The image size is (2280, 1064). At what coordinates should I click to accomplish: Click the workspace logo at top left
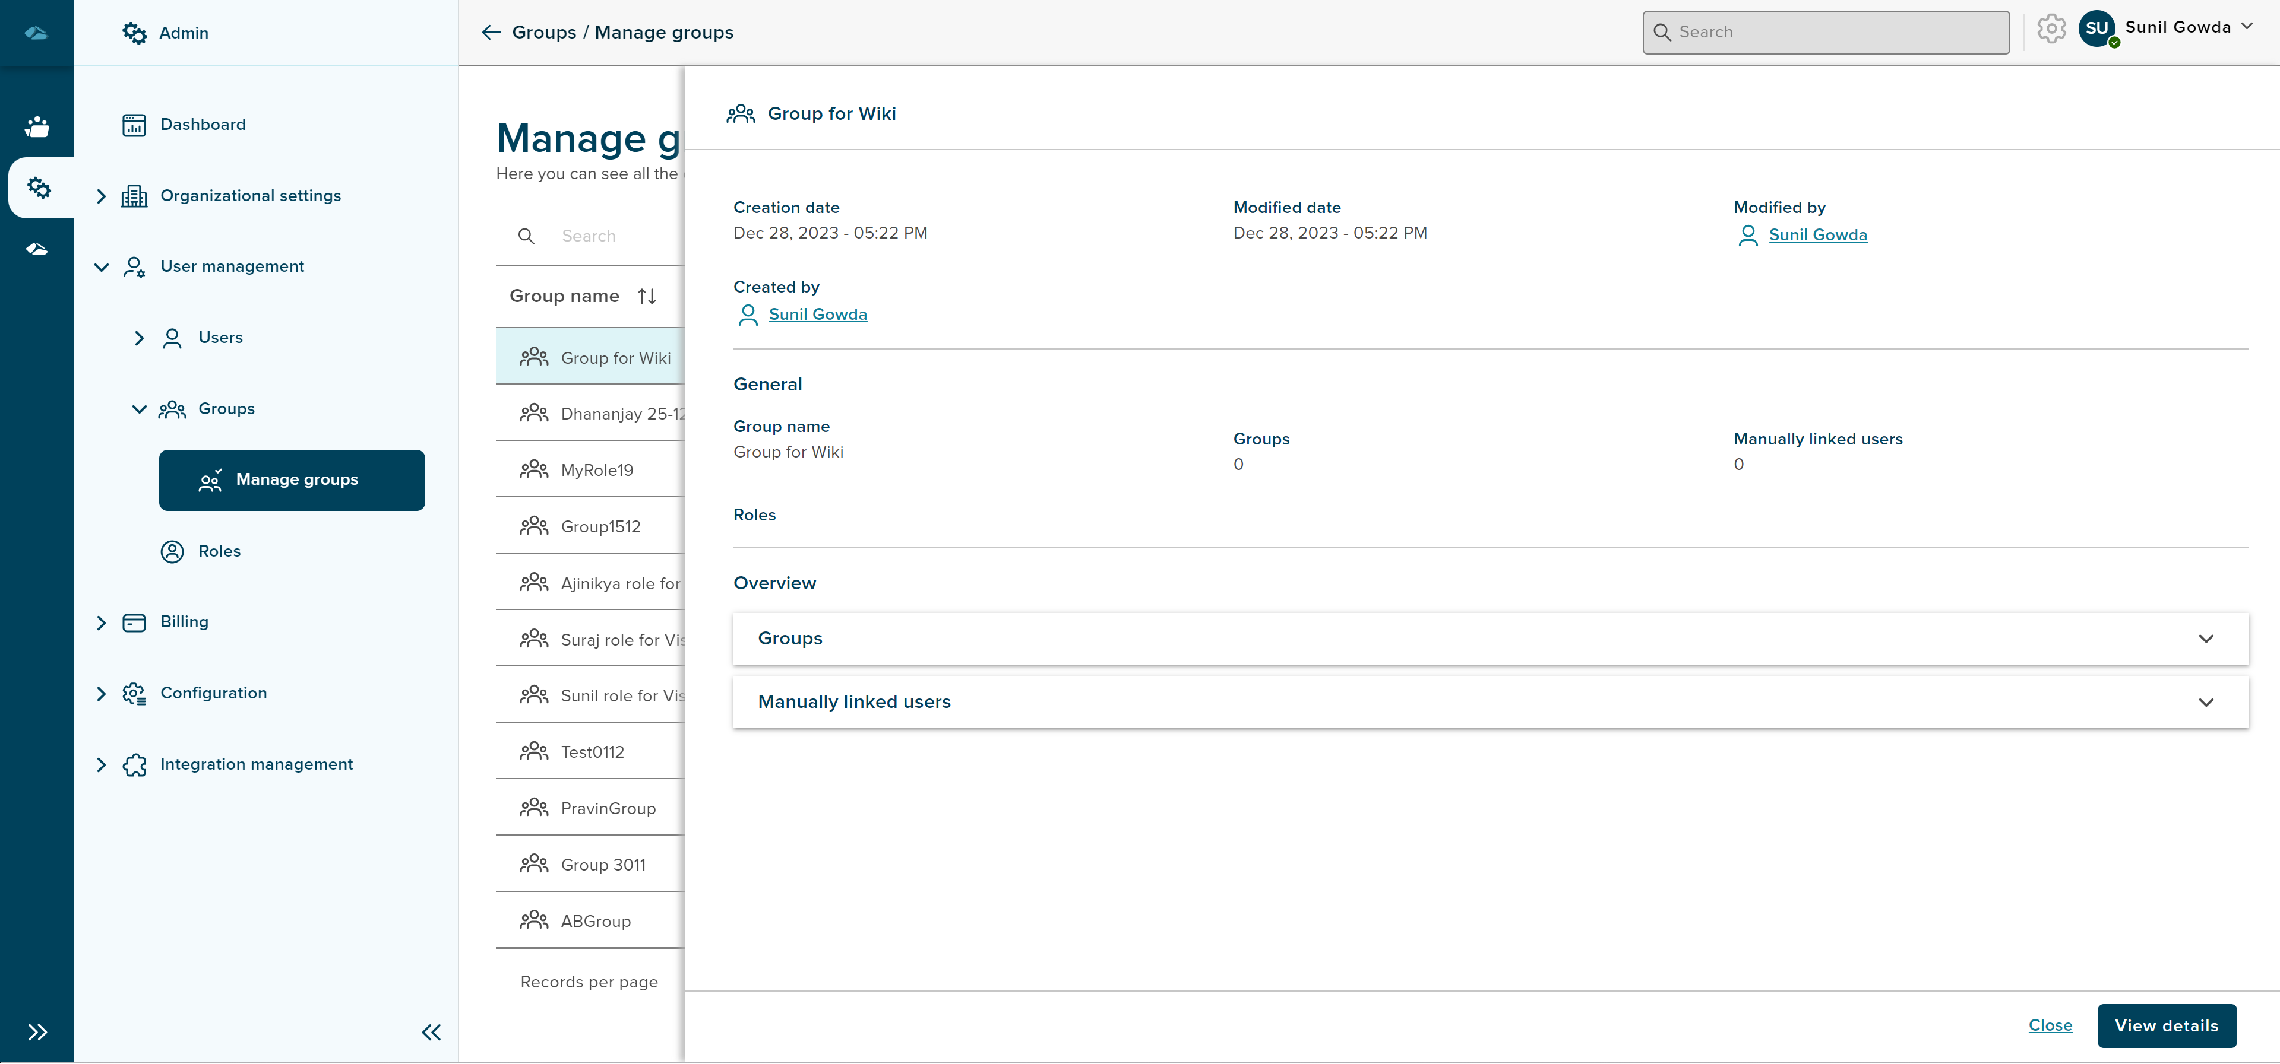[x=37, y=32]
